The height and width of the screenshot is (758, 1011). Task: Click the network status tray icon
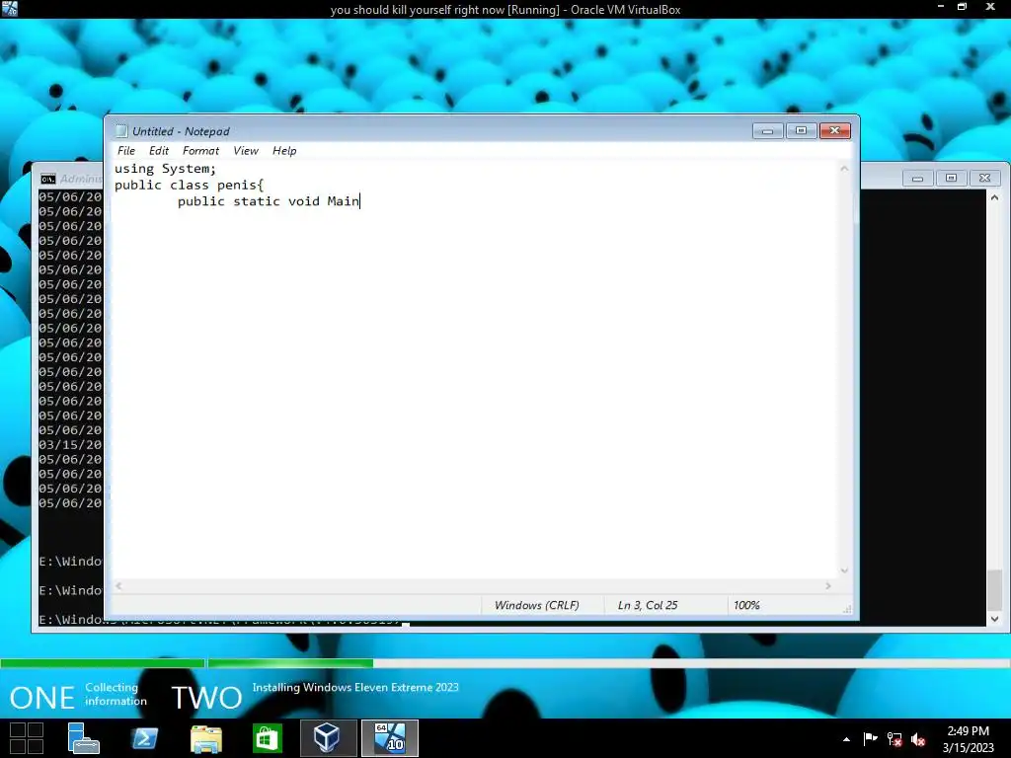pos(894,739)
